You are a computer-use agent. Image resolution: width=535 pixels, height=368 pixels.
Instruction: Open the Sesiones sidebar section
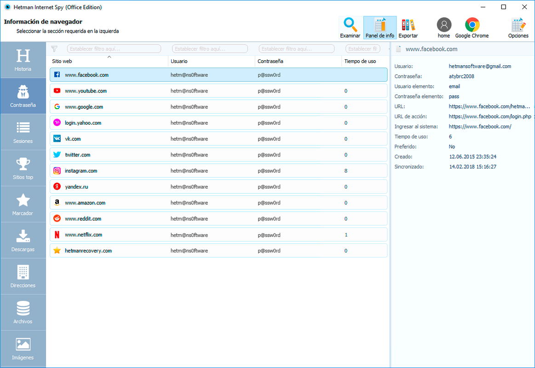[23, 132]
